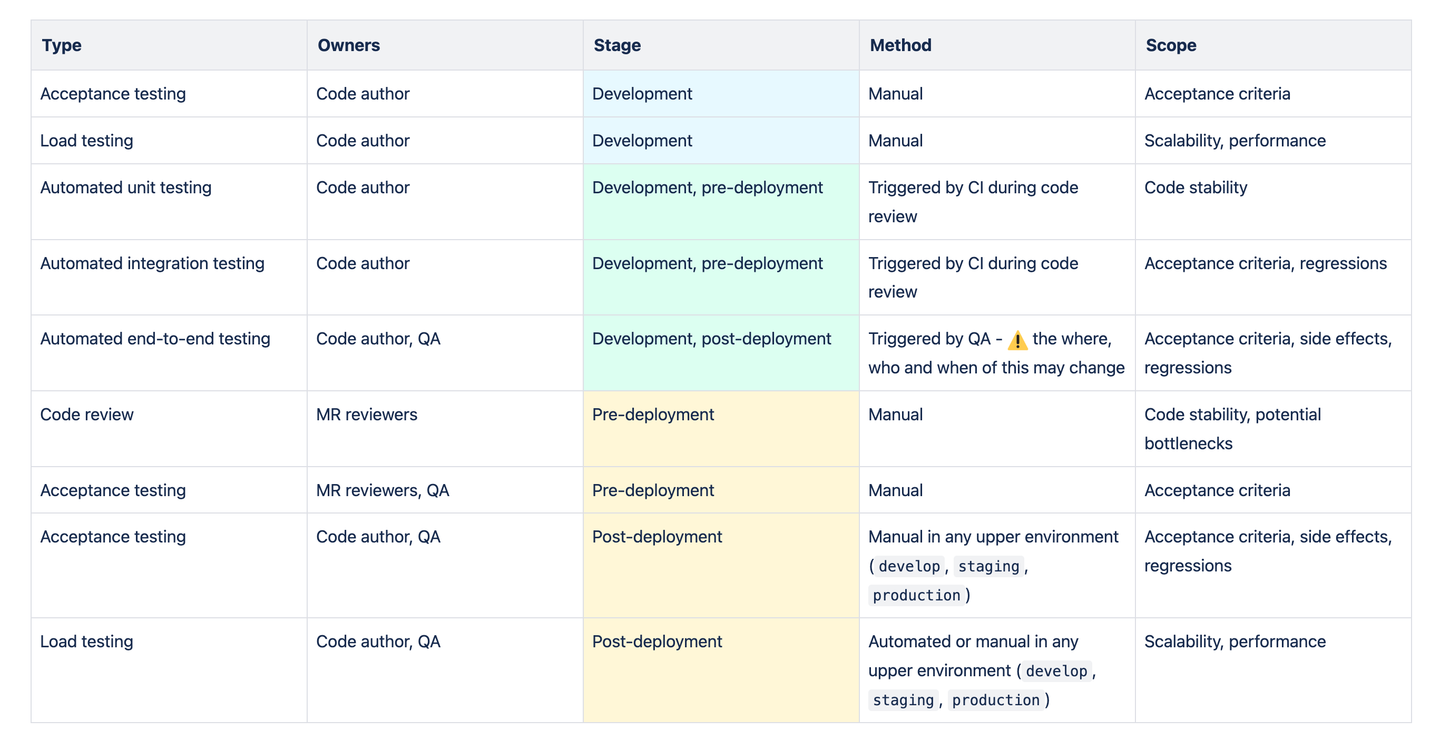
Task: Click first blue Development stage cell
Action: (x=642, y=93)
